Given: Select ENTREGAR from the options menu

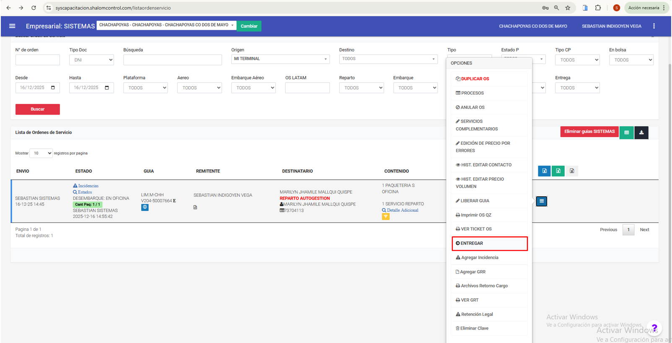Looking at the screenshot, I should [x=489, y=243].
